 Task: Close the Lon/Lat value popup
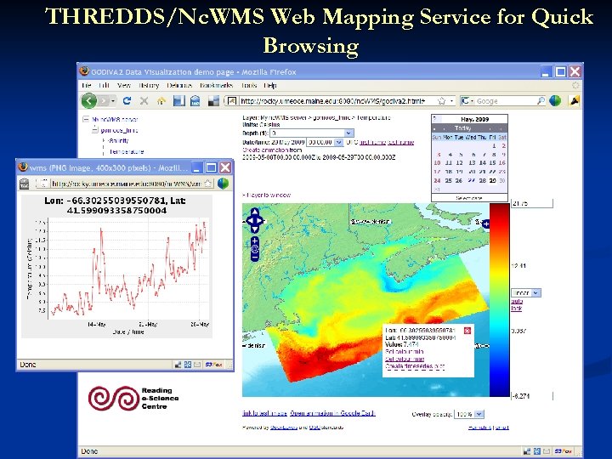coord(467,331)
